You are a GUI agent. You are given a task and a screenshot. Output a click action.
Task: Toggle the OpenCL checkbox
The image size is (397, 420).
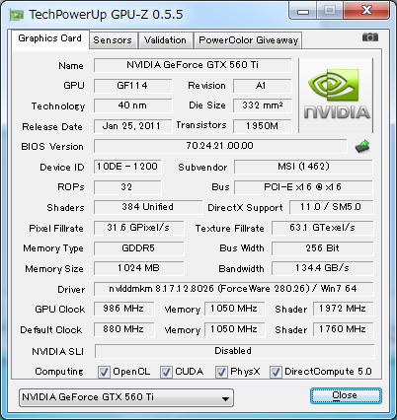coord(104,372)
